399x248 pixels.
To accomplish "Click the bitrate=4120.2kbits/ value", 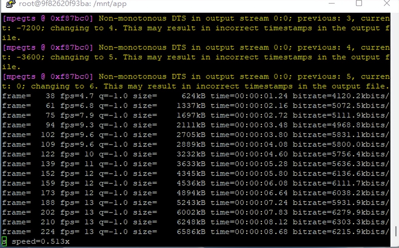I will [341, 96].
